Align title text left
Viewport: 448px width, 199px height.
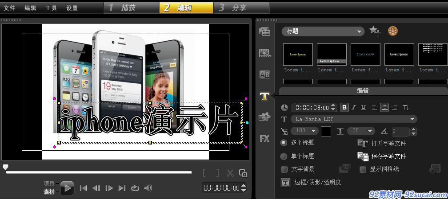click(x=375, y=108)
